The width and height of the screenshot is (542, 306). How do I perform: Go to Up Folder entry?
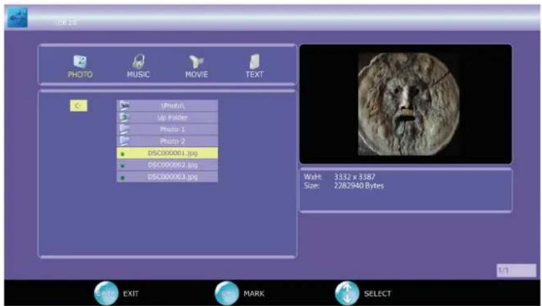click(167, 117)
